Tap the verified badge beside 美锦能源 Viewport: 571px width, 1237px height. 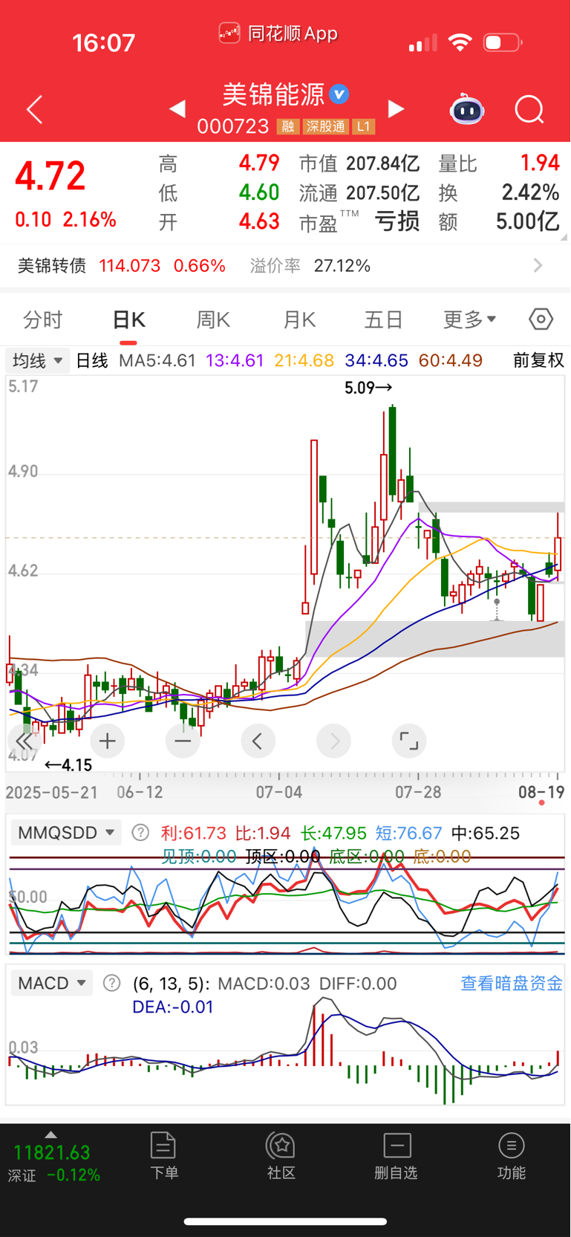click(339, 94)
